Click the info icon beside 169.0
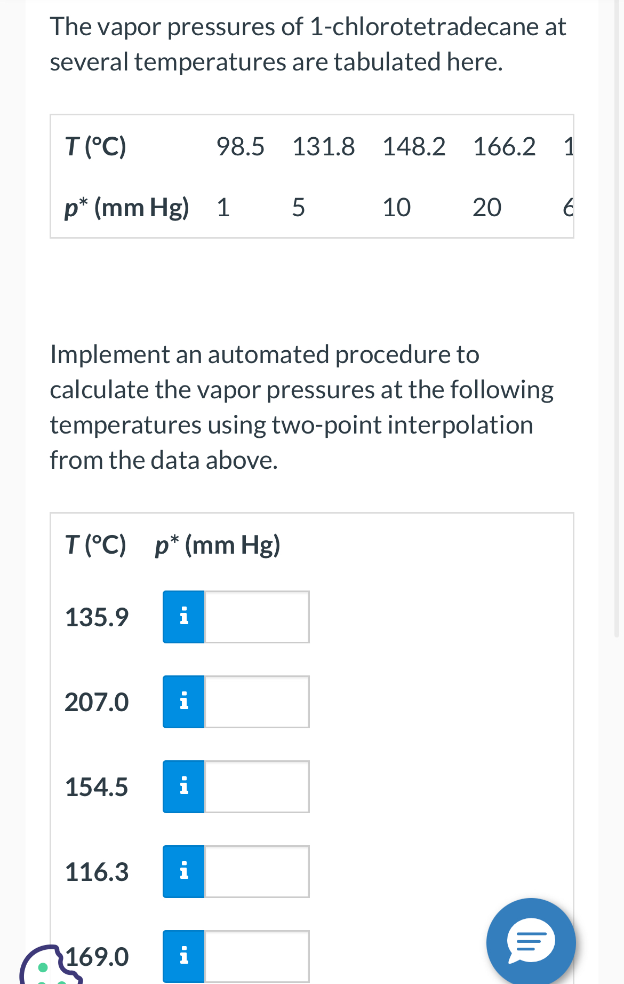The width and height of the screenshot is (624, 984). click(183, 956)
